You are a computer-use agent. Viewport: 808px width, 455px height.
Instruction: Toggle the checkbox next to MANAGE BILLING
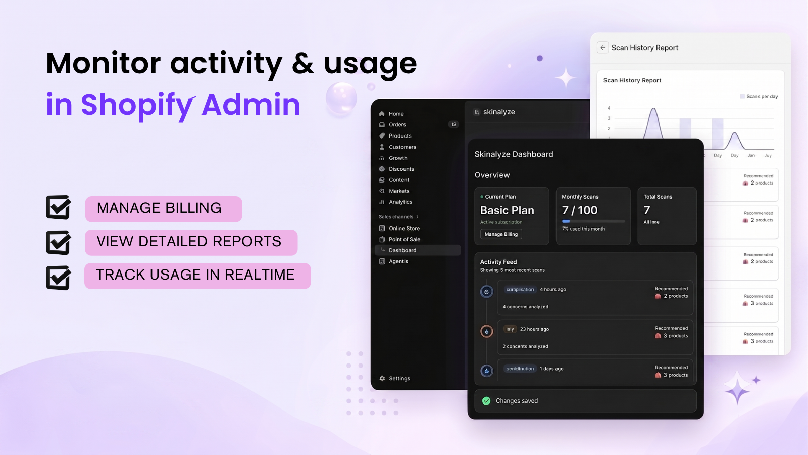tap(59, 207)
